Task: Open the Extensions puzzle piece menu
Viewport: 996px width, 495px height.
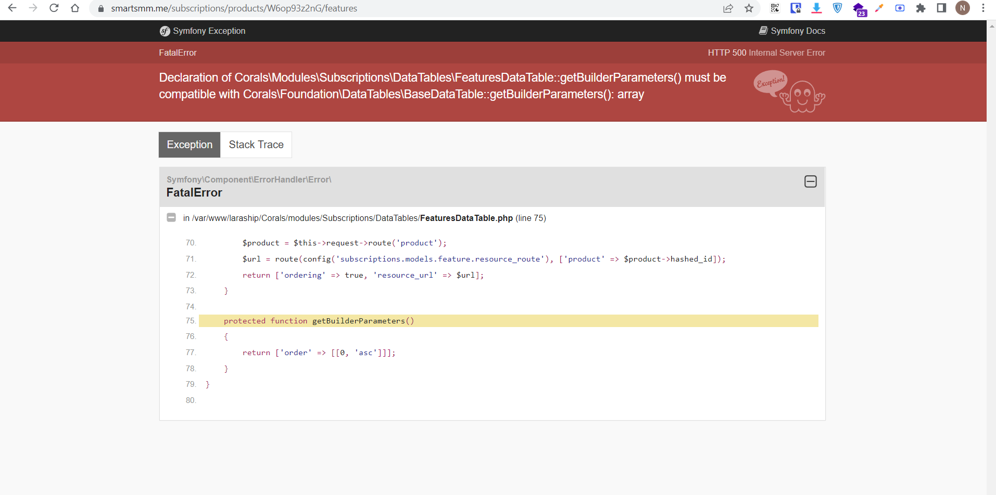Action: tap(921, 8)
